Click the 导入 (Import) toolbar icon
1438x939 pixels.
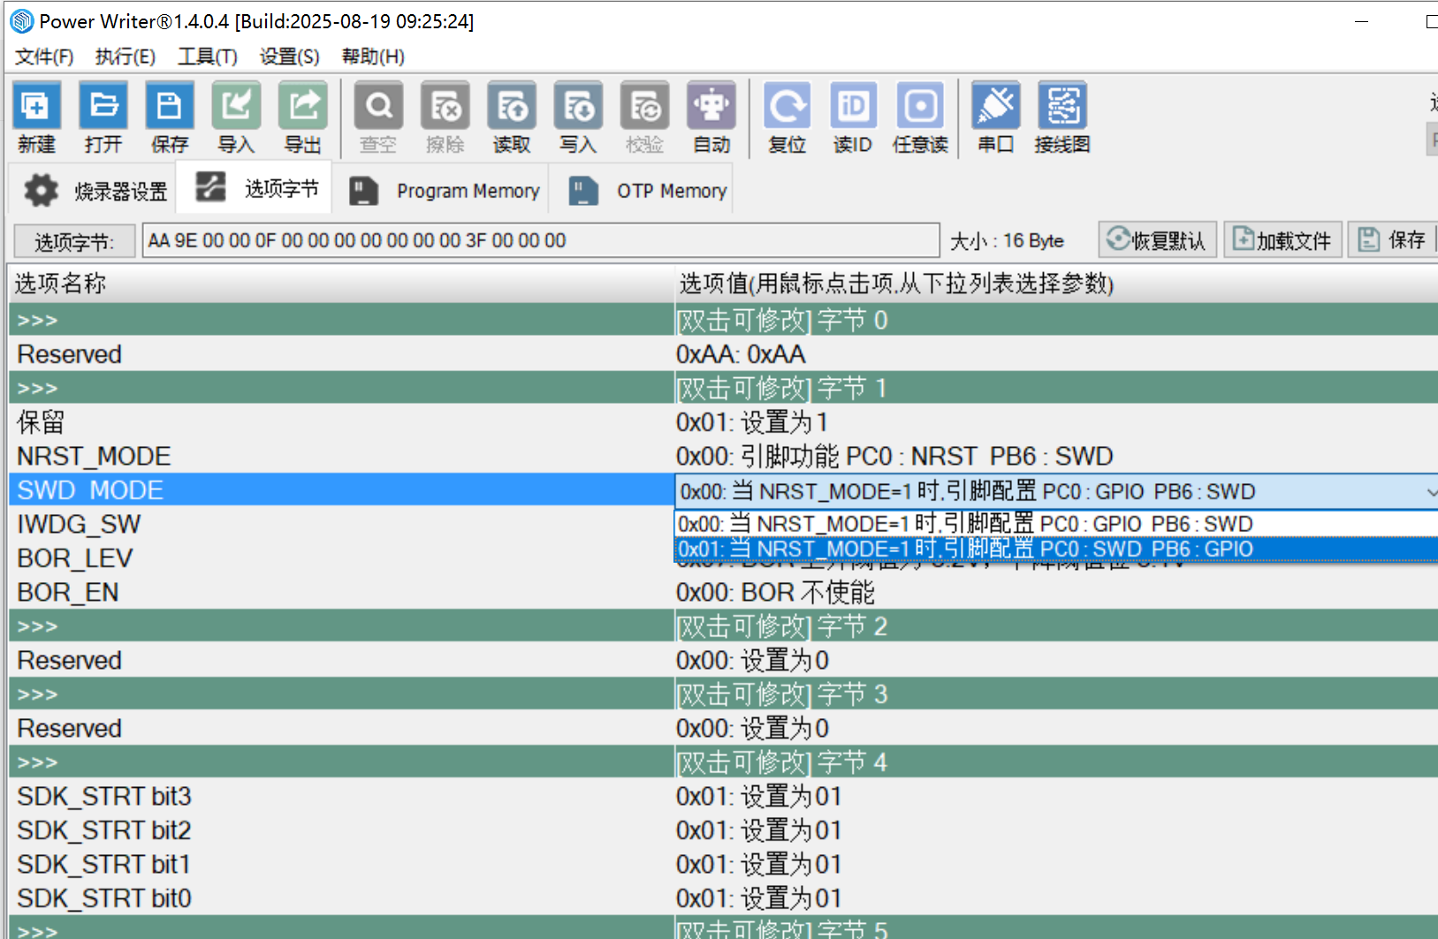[236, 117]
